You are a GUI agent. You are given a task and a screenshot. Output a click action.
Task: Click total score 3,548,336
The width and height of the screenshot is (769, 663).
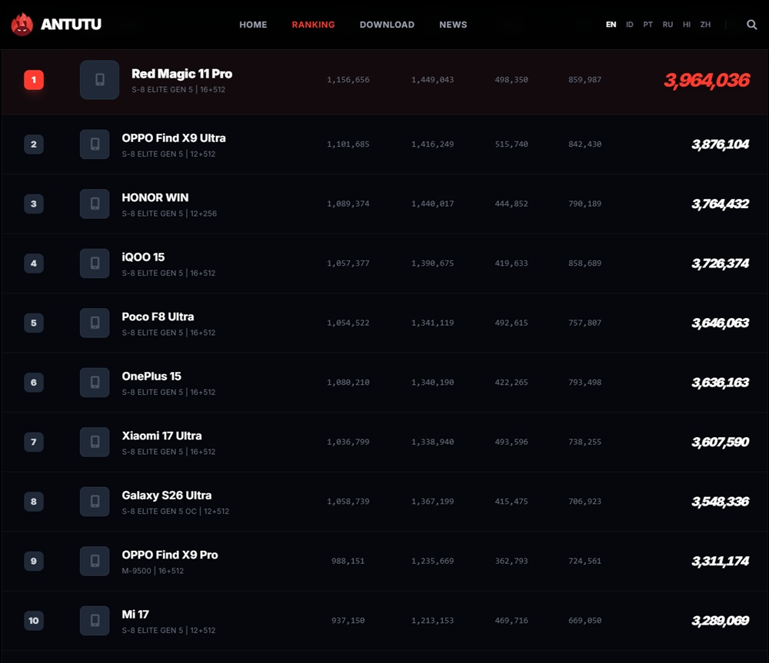(x=720, y=502)
